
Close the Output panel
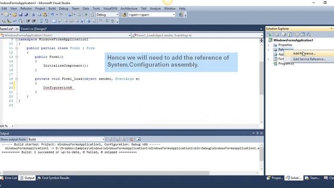pyautogui.click(x=261, y=133)
